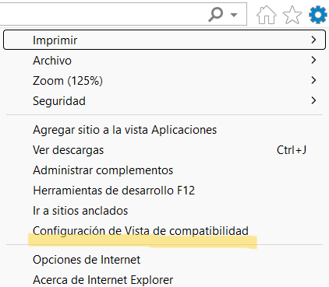Choose Ir a sitios anclados
The width and height of the screenshot is (329, 287).
coord(164,211)
